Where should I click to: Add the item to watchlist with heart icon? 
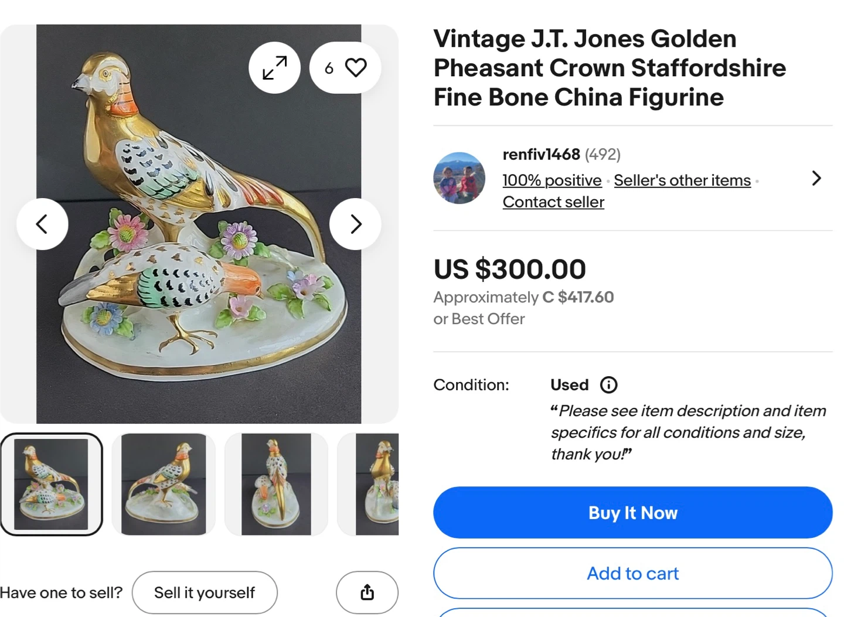coord(355,67)
